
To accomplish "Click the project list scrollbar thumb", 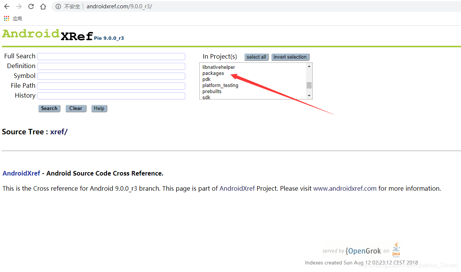I will tap(309, 85).
